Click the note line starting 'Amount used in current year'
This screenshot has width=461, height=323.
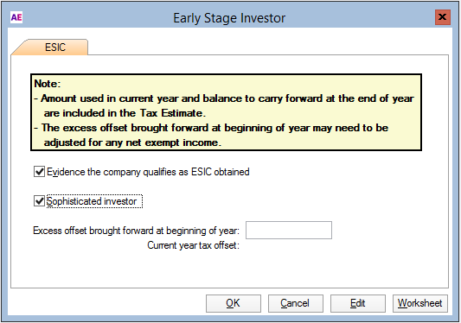point(224,98)
